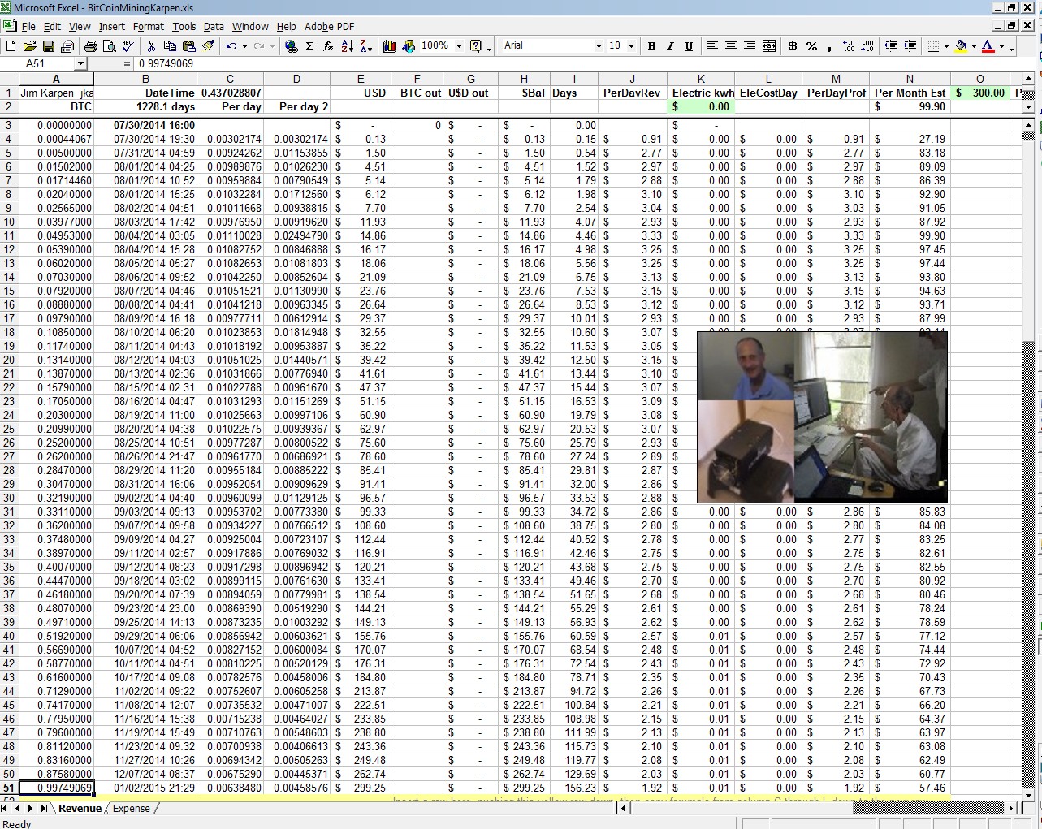This screenshot has height=829, width=1042.
Task: Go to the last sheet tab arrow
Action: point(43,808)
